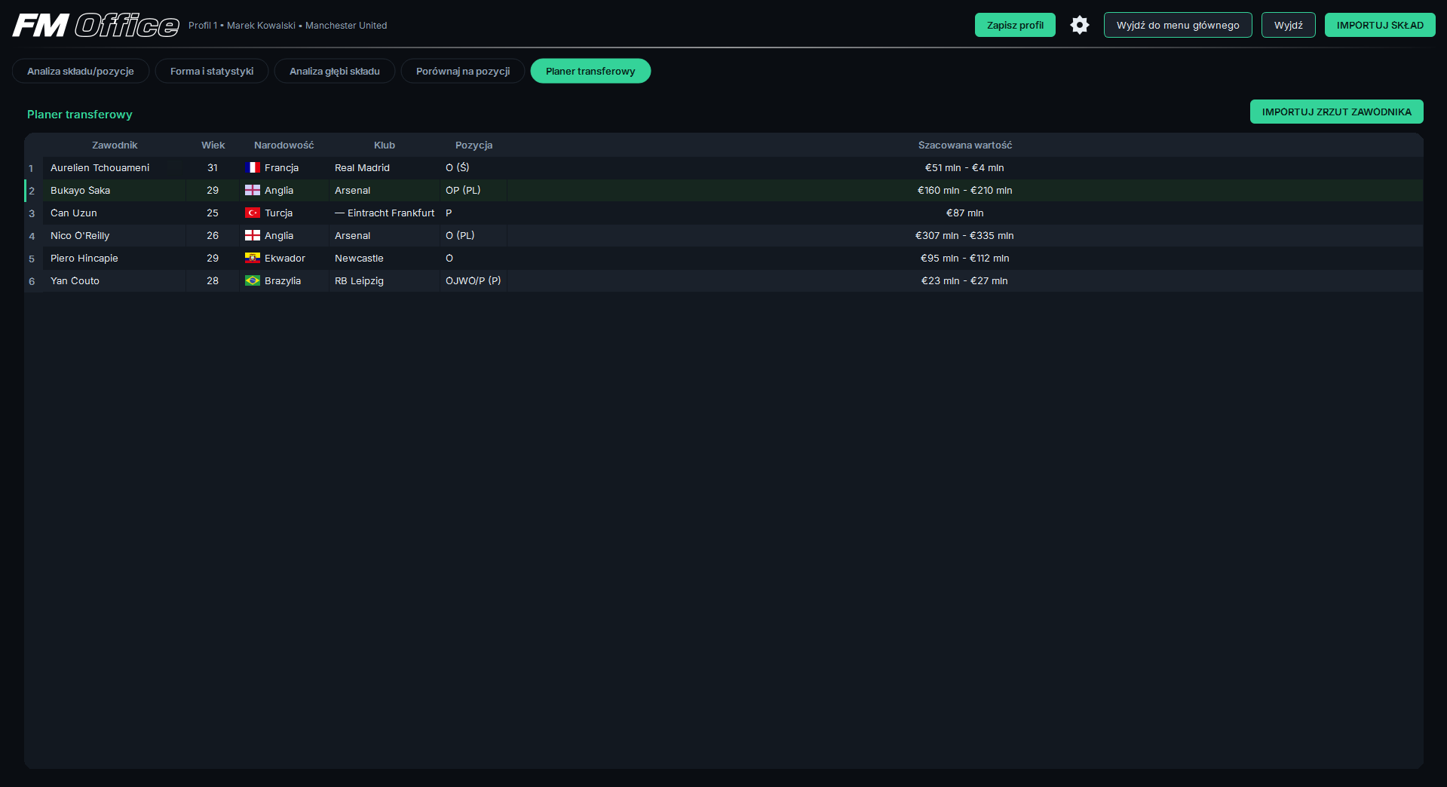Sort by the Szacowana wartość column header
The height and width of the screenshot is (787, 1447).
pos(965,145)
